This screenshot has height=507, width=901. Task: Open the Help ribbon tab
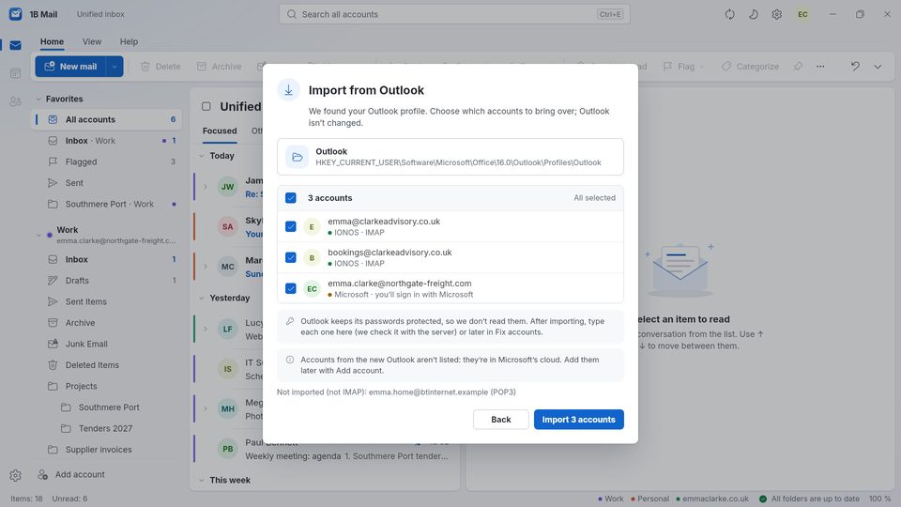[x=129, y=41]
